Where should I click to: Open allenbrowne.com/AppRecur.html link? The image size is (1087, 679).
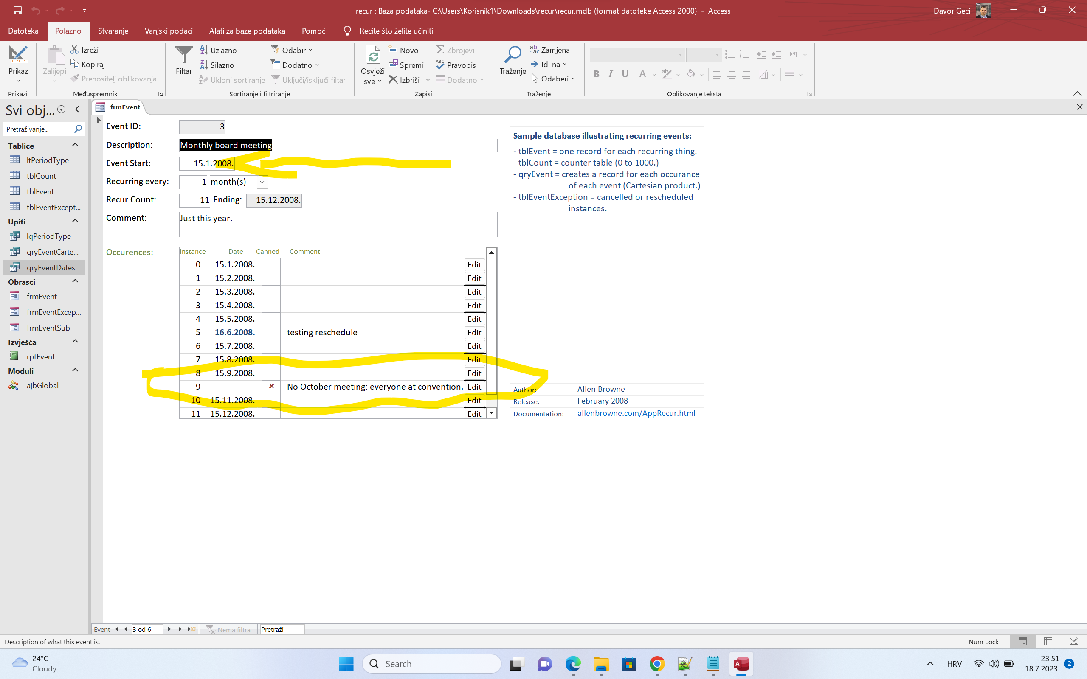tap(636, 413)
